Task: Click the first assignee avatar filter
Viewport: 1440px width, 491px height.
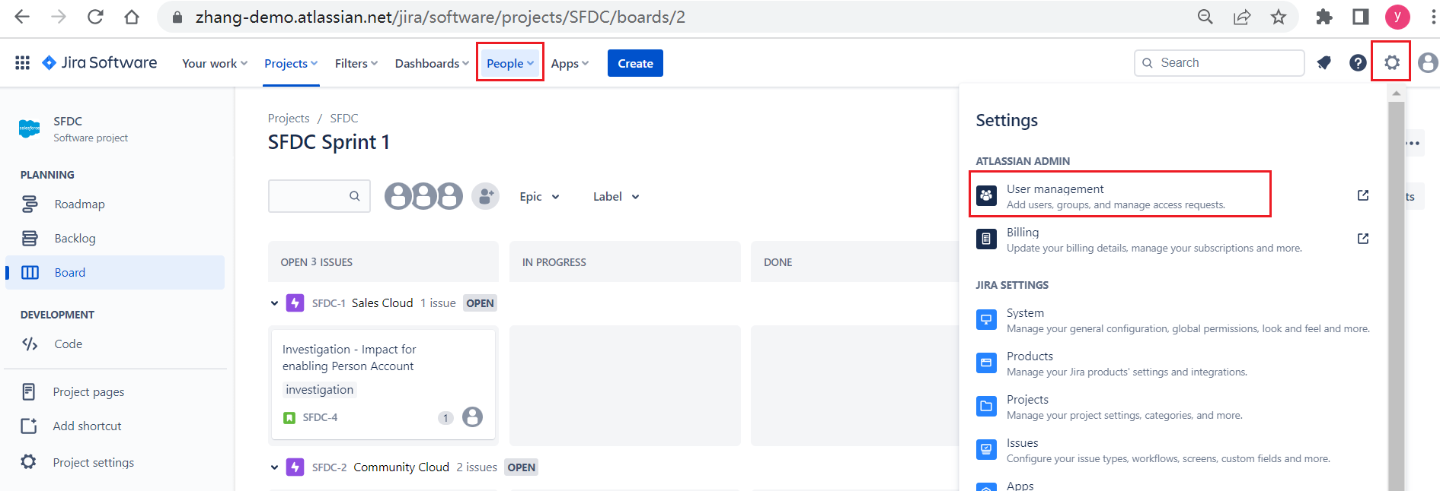Action: pos(398,196)
